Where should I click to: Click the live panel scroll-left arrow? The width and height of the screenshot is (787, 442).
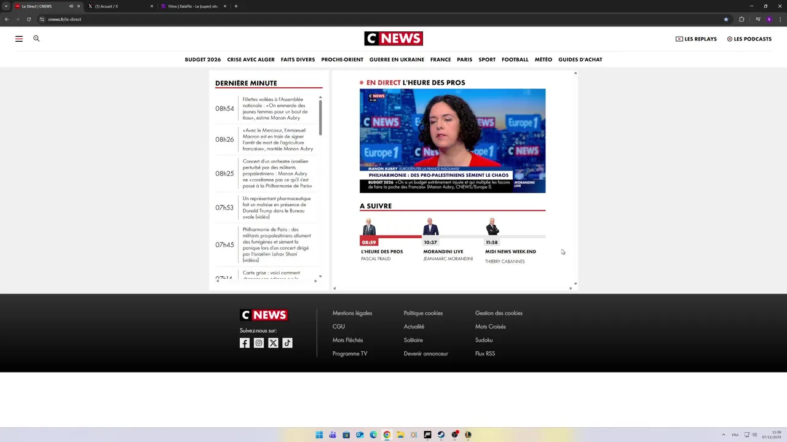coord(334,288)
